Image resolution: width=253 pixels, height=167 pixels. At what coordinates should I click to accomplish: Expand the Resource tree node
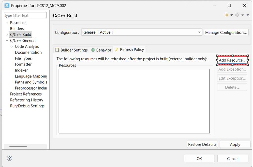pos(7,23)
